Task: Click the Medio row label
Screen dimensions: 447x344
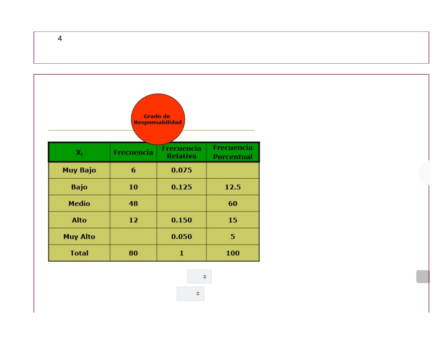Action: 79,204
